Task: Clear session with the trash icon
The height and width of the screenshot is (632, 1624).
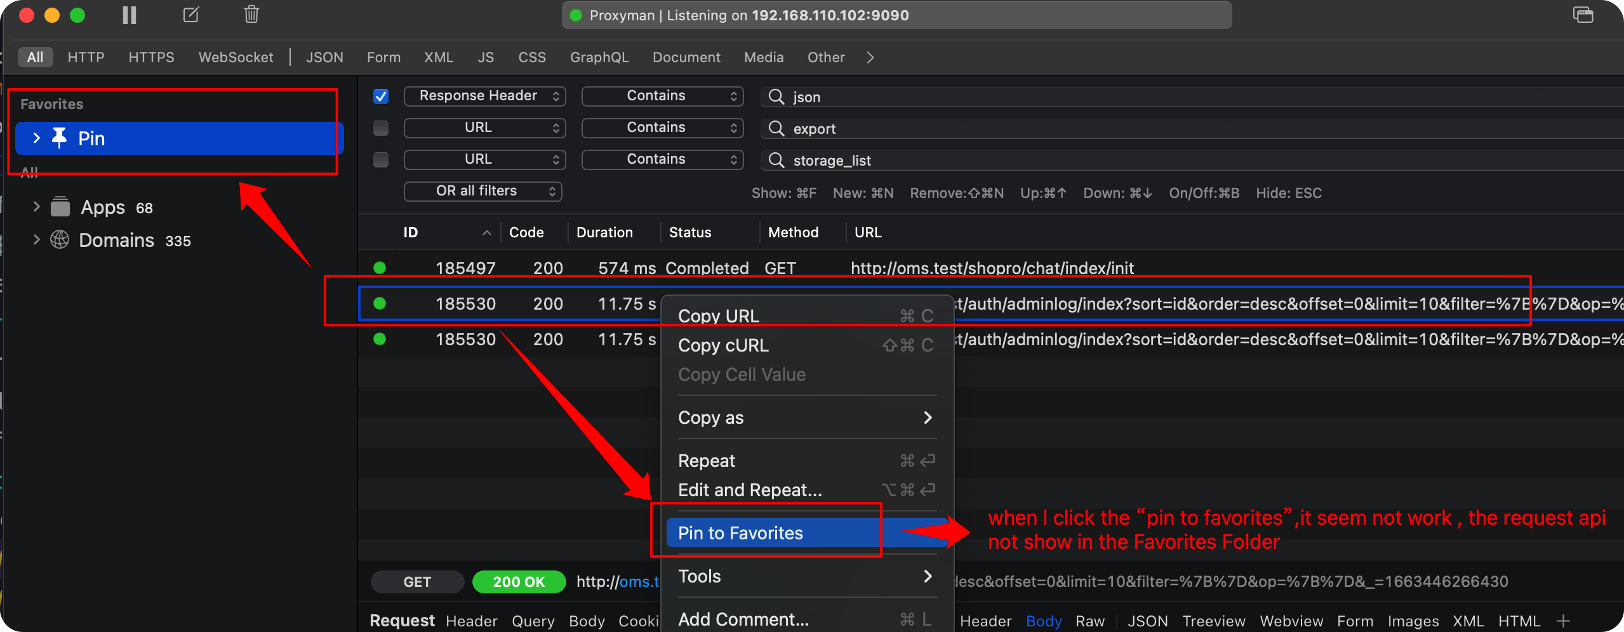Action: click(251, 15)
